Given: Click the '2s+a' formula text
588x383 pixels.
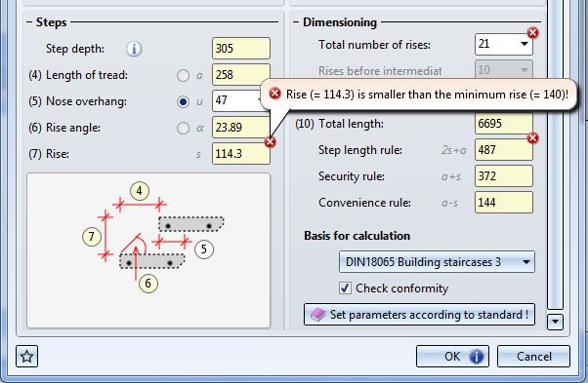Looking at the screenshot, I should point(454,150).
